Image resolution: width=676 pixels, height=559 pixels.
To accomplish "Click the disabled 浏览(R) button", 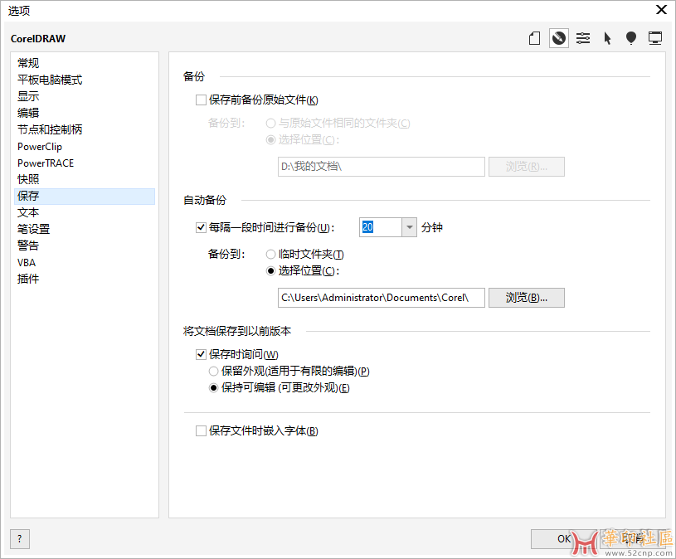I will point(527,167).
